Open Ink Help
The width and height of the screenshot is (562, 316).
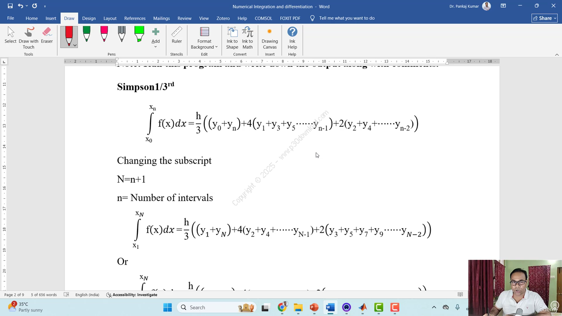pos(292,38)
